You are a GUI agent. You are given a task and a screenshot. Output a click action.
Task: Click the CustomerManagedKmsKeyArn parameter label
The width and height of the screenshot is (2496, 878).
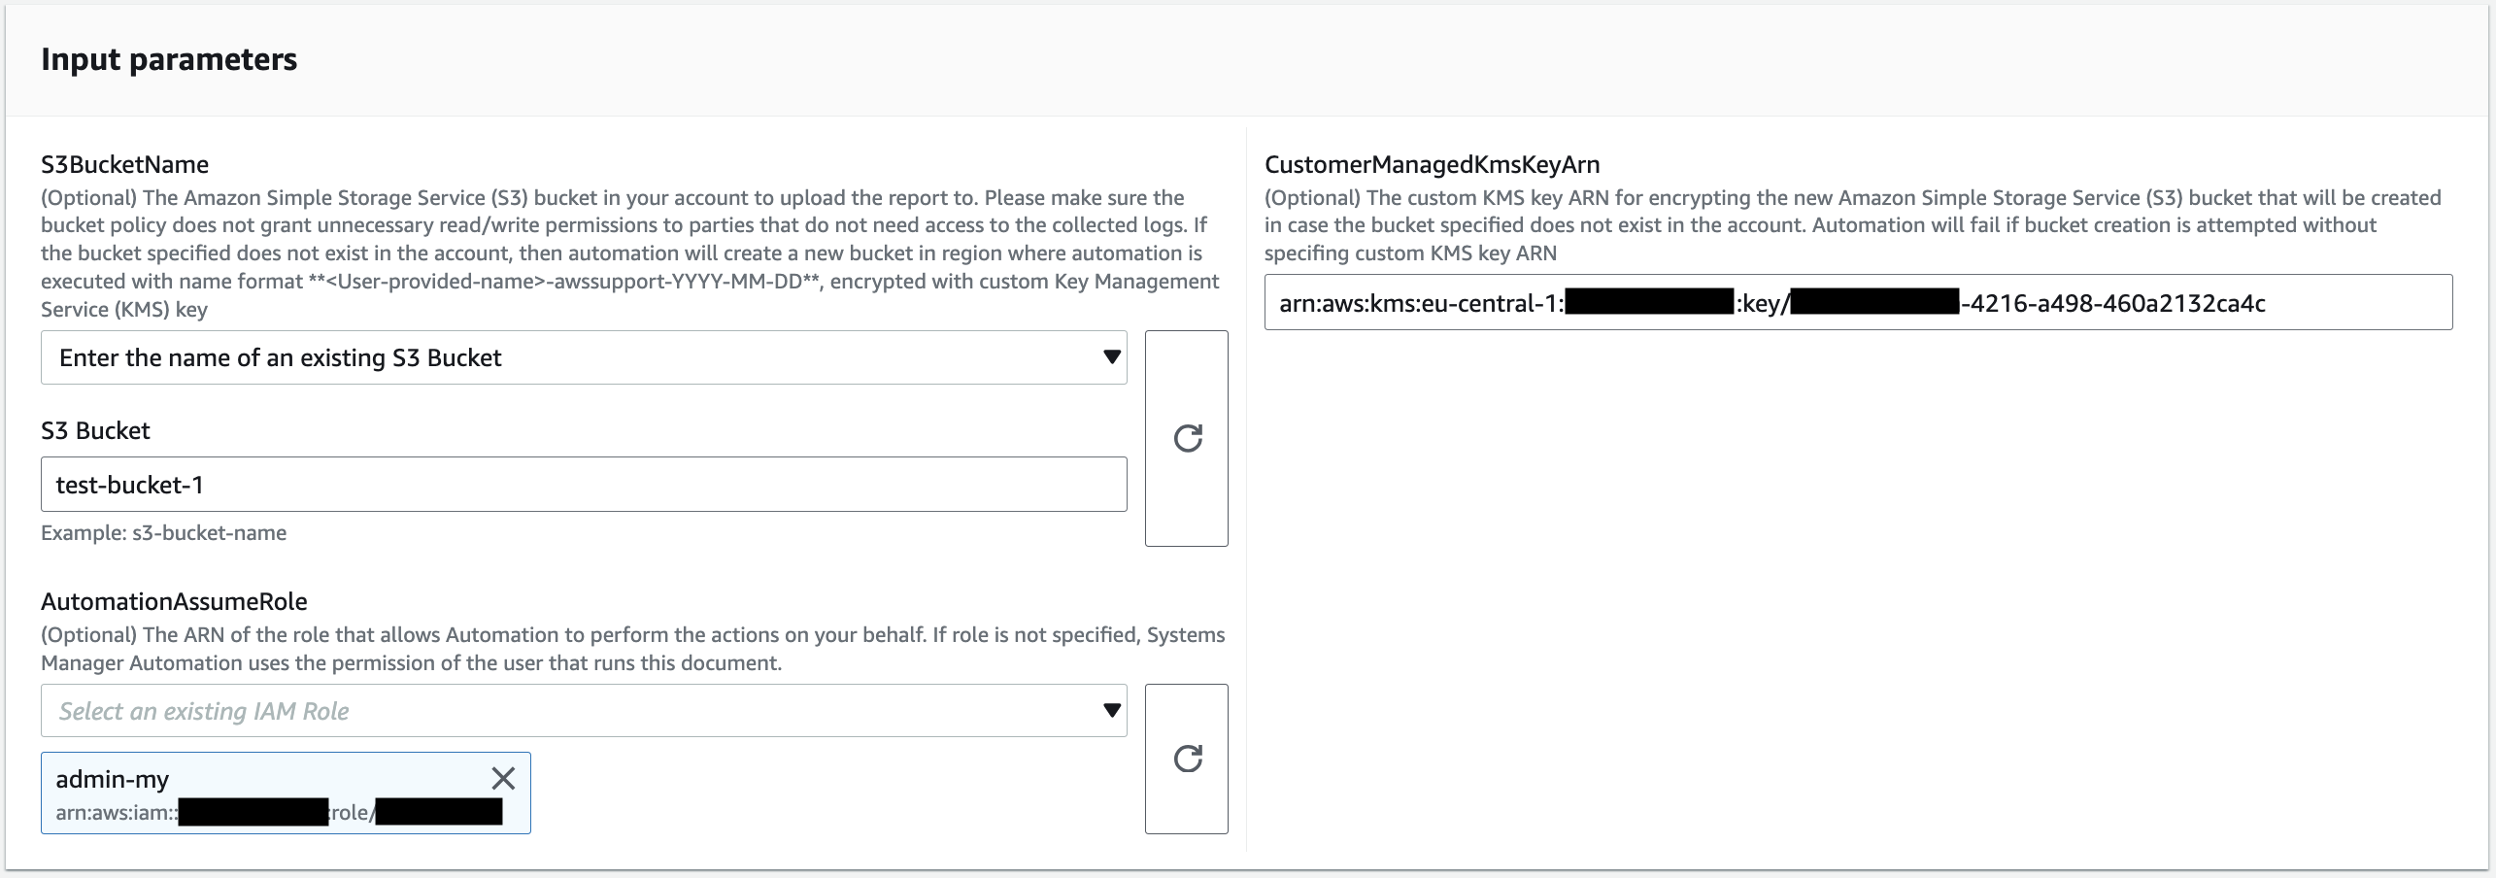pyautogui.click(x=1433, y=164)
